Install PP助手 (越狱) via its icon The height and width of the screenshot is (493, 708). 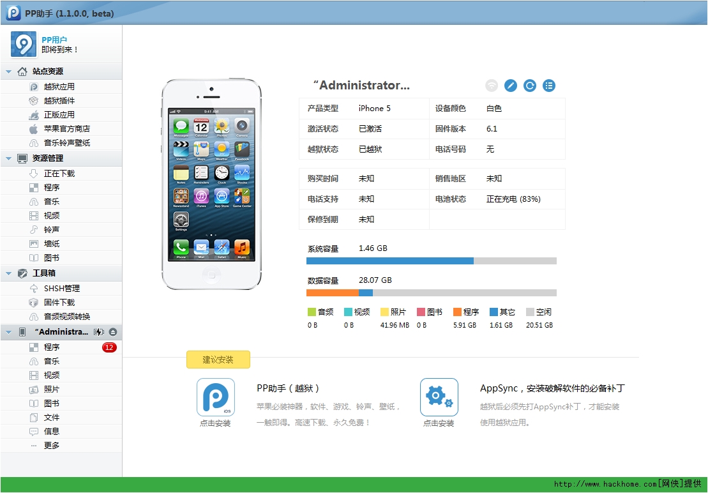[x=216, y=397]
